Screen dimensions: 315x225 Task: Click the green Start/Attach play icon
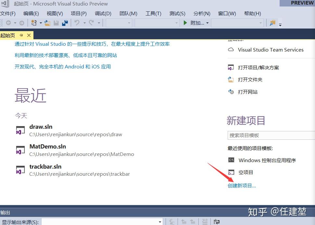click(x=185, y=23)
